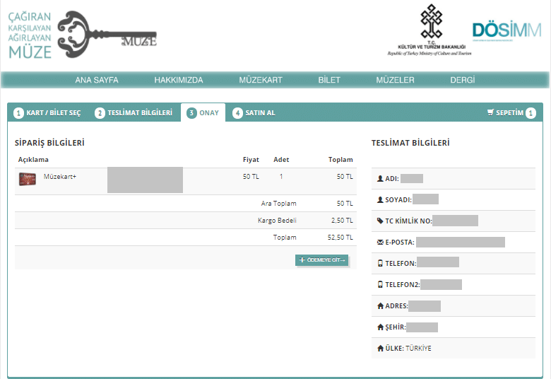This screenshot has height=379, width=551.
Task: Click the TÜRKİYE country value
Action: tap(418, 348)
